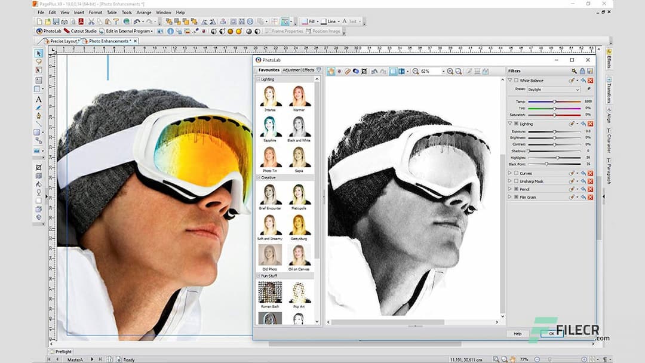Screen dimensions: 645x363
Task: Select the Pan tool in the PhotoLab toolbar
Action: 331,70
